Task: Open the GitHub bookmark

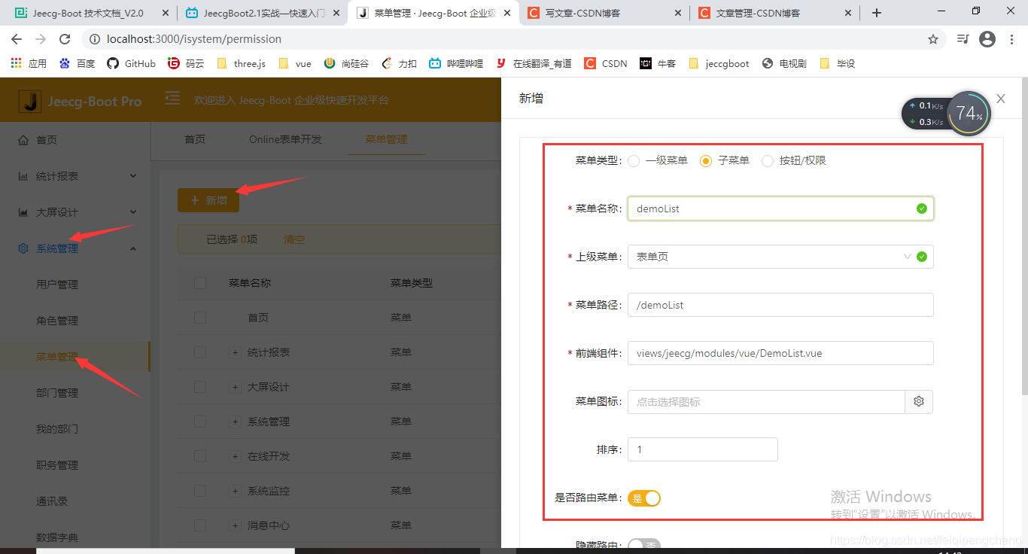Action: click(x=131, y=63)
